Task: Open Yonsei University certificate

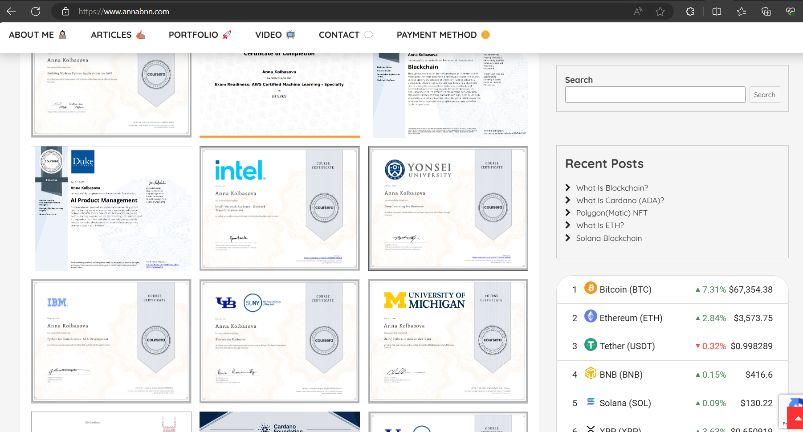Action: pyautogui.click(x=448, y=208)
